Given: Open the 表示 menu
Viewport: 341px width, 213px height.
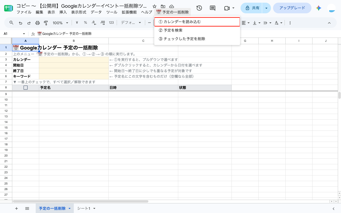Looking at the screenshot, I should (x=51, y=12).
